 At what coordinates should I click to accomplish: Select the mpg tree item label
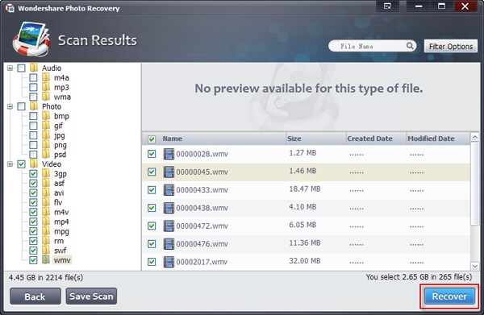pyautogui.click(x=61, y=231)
